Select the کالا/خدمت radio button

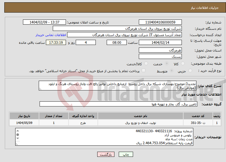pyautogui.click(x=146, y=64)
